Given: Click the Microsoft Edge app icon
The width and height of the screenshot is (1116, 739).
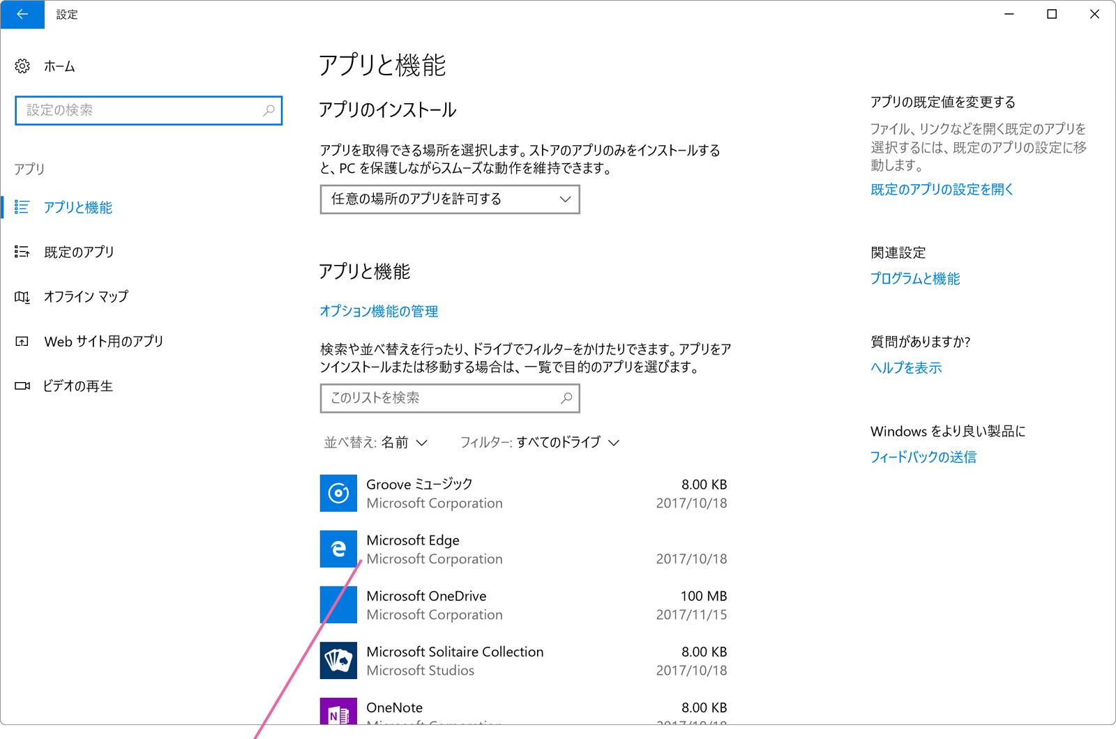Looking at the screenshot, I should click(338, 549).
